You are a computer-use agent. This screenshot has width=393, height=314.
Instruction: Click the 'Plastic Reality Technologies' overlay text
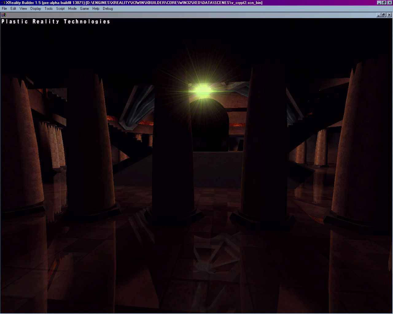tap(56, 21)
